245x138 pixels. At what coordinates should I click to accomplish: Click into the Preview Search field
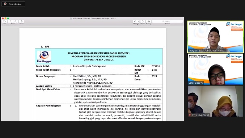coord(167,21)
